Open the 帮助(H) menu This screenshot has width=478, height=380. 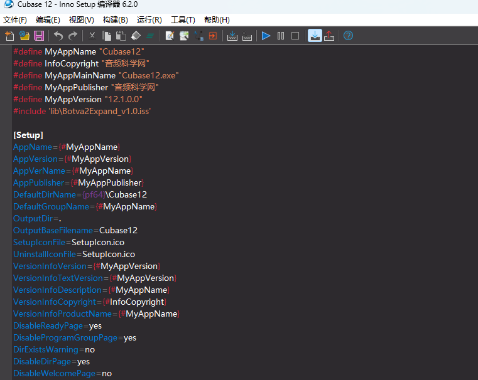(x=217, y=20)
